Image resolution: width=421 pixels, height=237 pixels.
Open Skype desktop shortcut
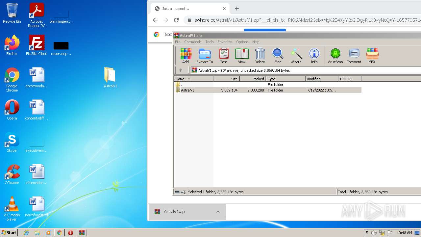click(12, 142)
